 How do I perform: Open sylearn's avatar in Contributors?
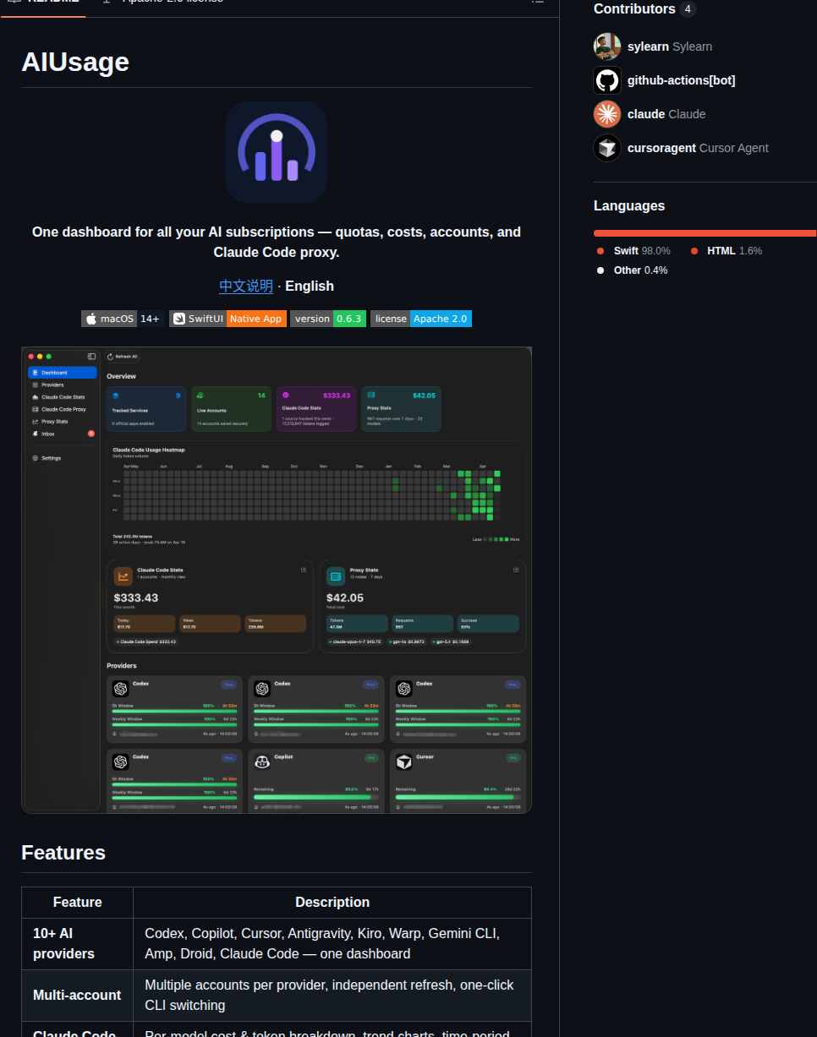click(x=607, y=46)
